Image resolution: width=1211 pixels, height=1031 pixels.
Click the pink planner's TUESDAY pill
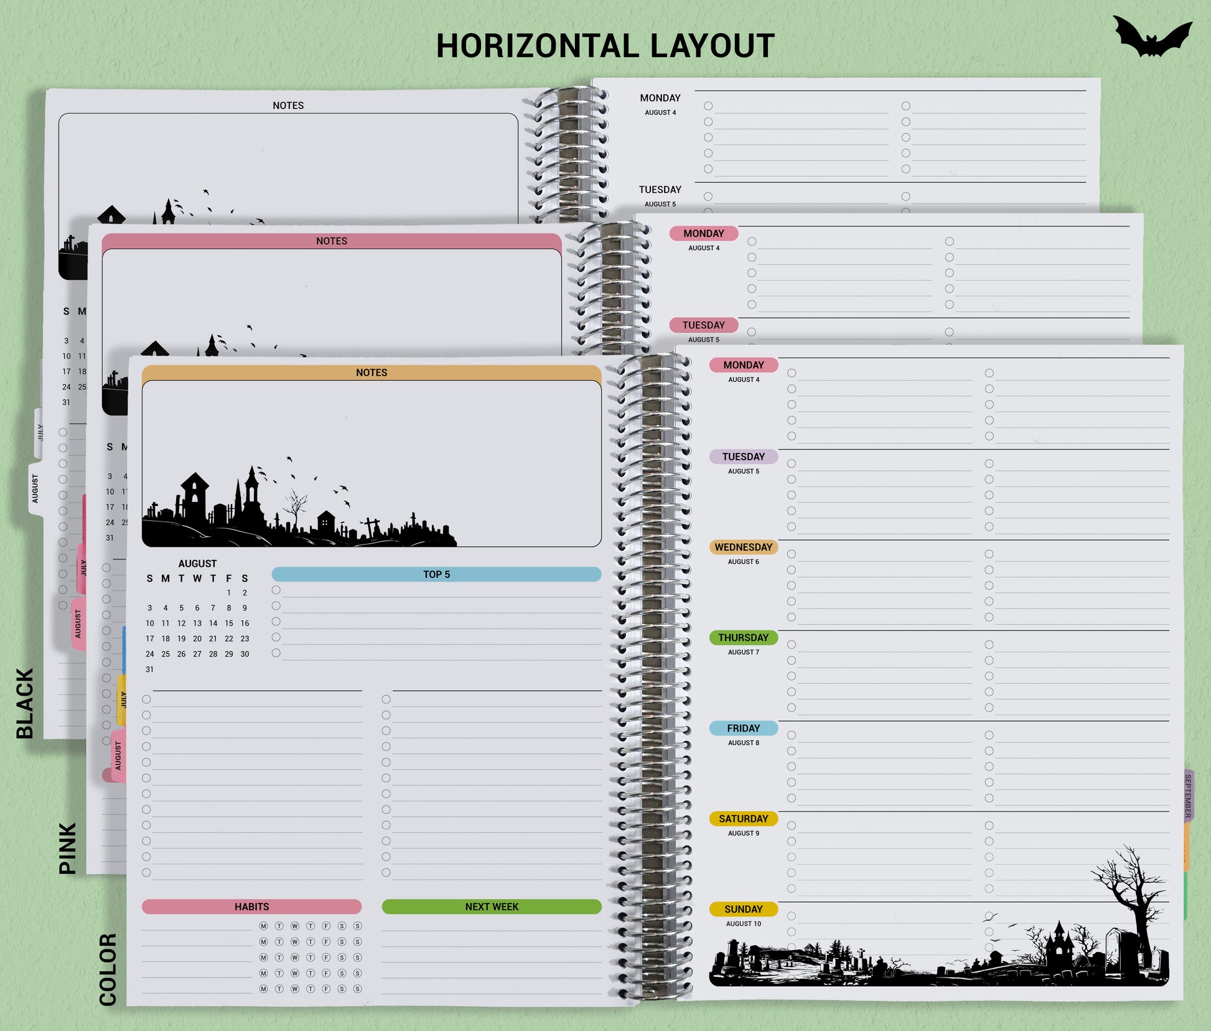tap(704, 325)
